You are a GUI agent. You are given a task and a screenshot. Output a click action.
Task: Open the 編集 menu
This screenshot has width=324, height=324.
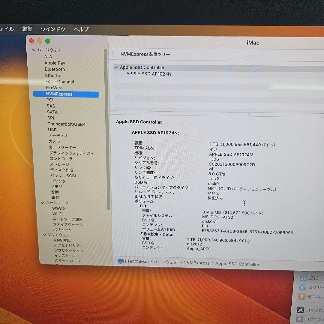coord(27,29)
